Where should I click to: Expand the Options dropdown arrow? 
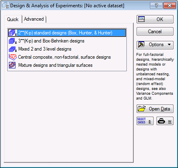tap(169, 45)
